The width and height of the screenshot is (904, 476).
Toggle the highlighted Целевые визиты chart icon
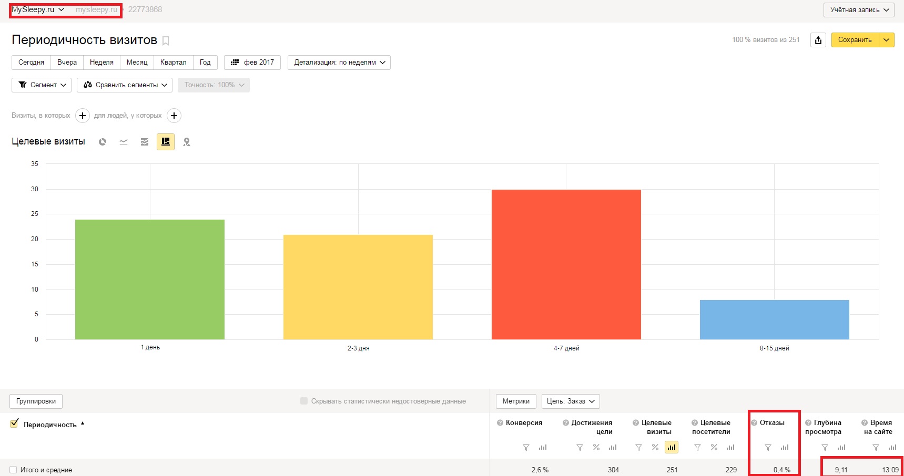coord(672,447)
